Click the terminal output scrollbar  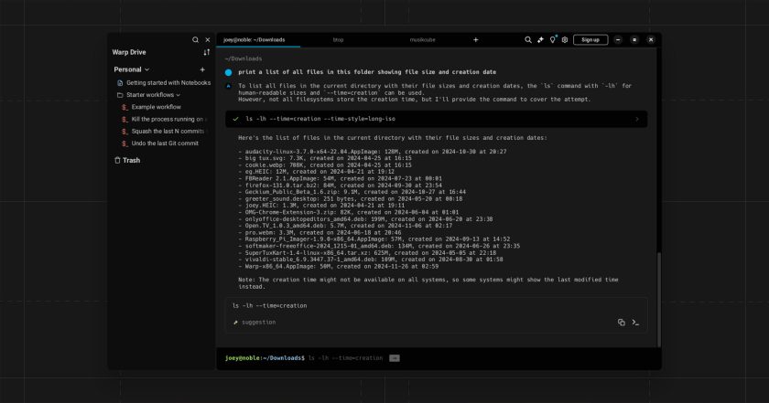[658, 299]
